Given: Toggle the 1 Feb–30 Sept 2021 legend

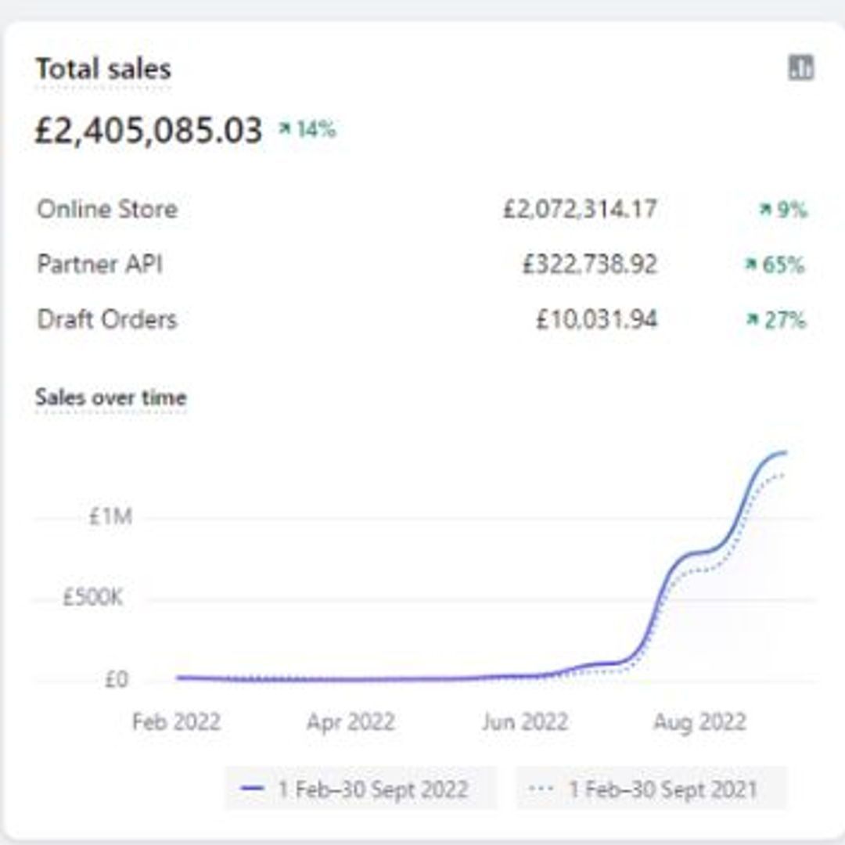Looking at the screenshot, I should coord(651,789).
